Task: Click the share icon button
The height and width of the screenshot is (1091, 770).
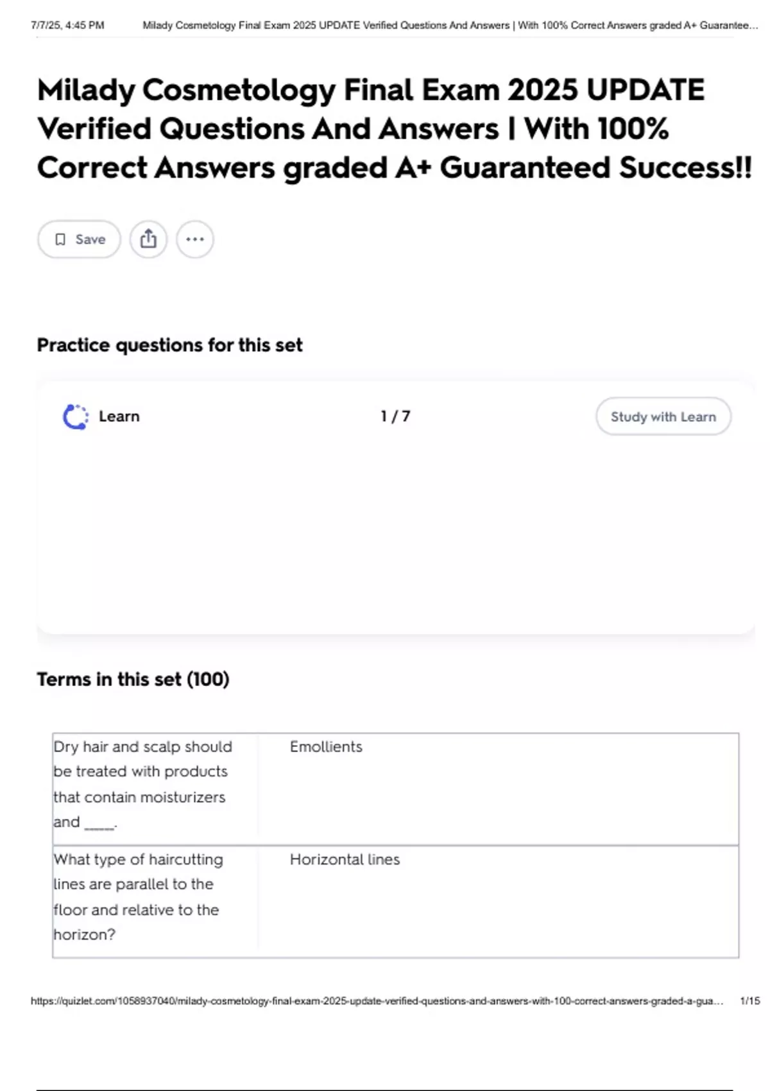Action: (148, 239)
